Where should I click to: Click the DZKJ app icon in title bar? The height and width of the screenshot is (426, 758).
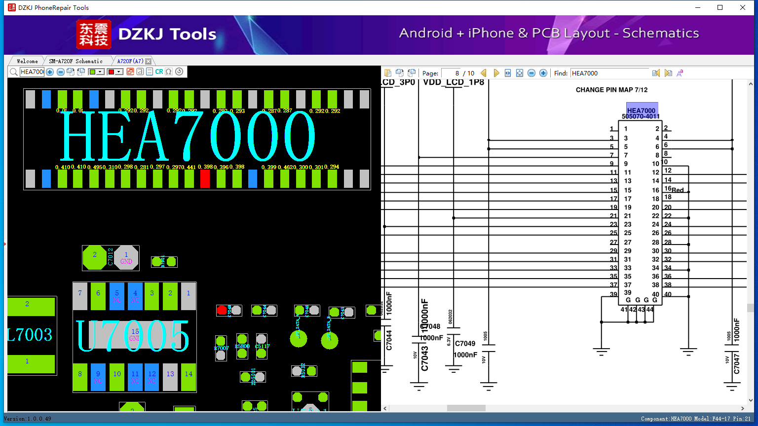(x=12, y=7)
